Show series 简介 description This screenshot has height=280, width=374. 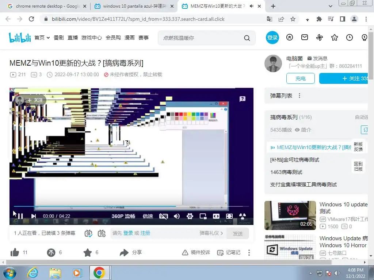coord(303,130)
